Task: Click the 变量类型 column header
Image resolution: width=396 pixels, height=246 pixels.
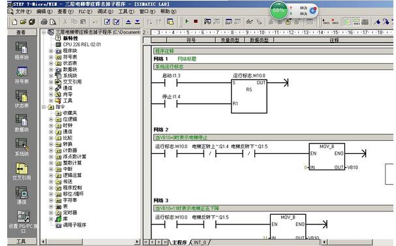Action: coord(230,40)
